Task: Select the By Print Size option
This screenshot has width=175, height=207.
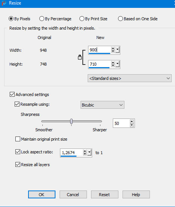Action: point(93,19)
